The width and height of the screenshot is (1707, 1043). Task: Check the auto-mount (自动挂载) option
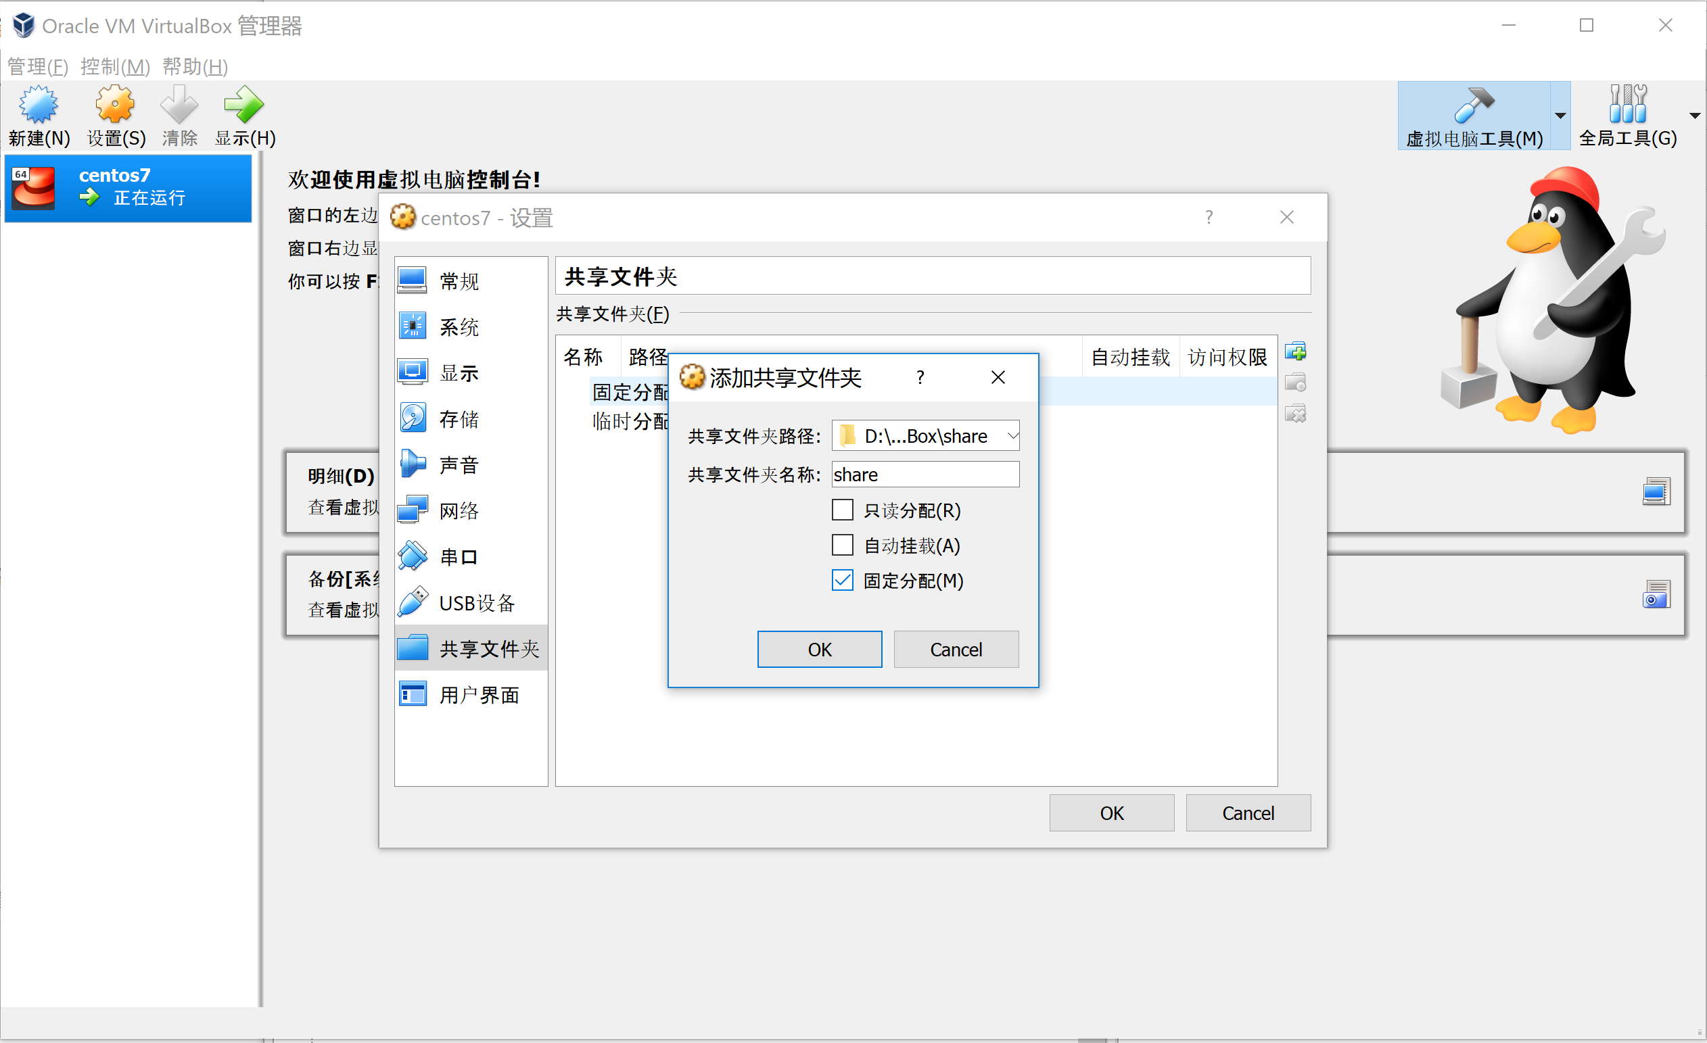click(x=842, y=545)
